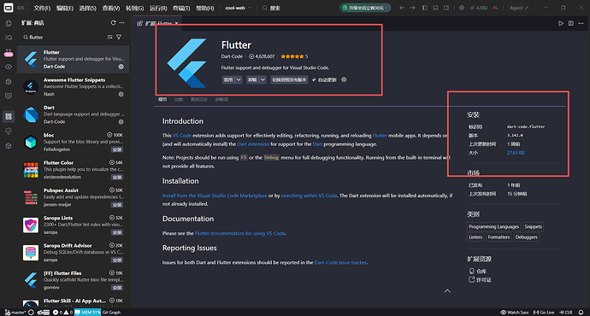Expand the disable button dropdown arrow
Image resolution: width=590 pixels, height=316 pixels.
(239, 79)
